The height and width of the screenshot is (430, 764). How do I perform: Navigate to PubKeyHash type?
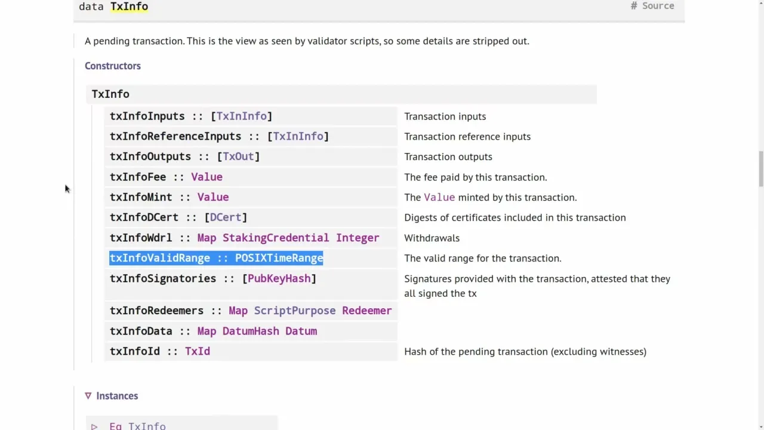(279, 279)
